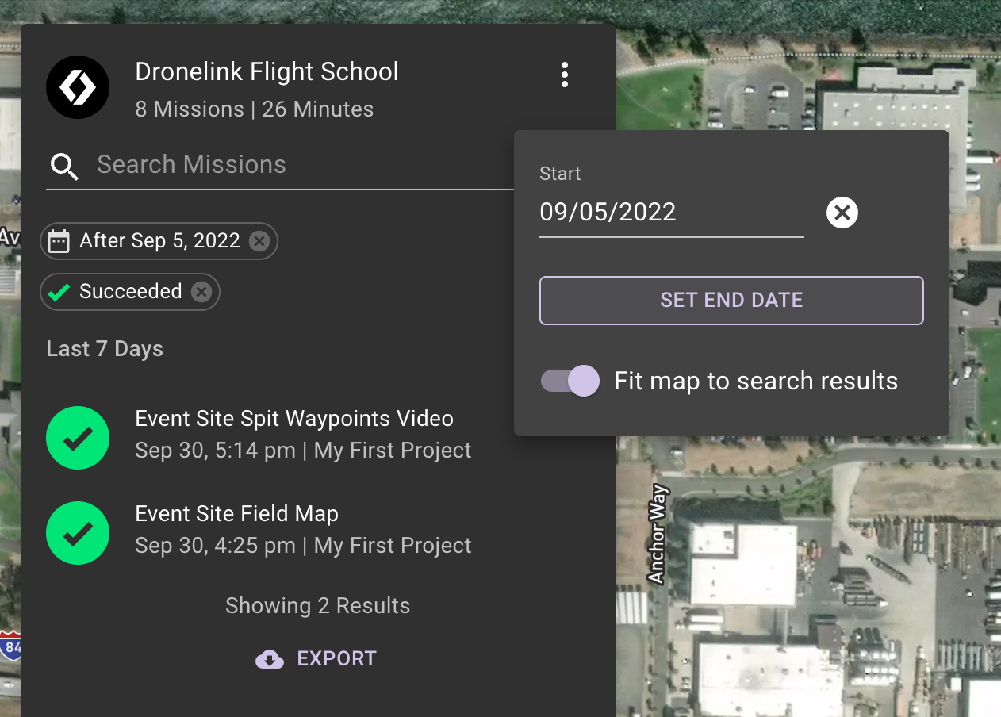Click Sep 30, 5:14 pm | My First Project
Image resolution: width=1001 pixels, height=717 pixels.
pos(304,451)
